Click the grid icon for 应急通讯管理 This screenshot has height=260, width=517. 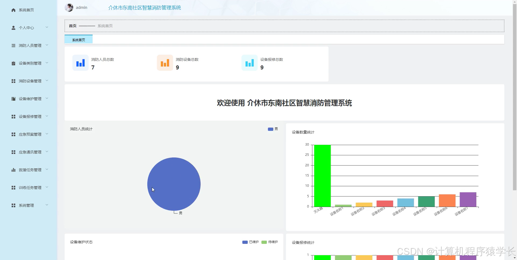13,152
